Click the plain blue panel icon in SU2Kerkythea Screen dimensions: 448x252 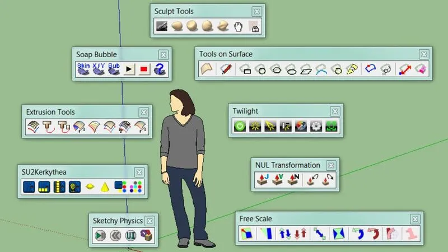pyautogui.click(x=29, y=187)
